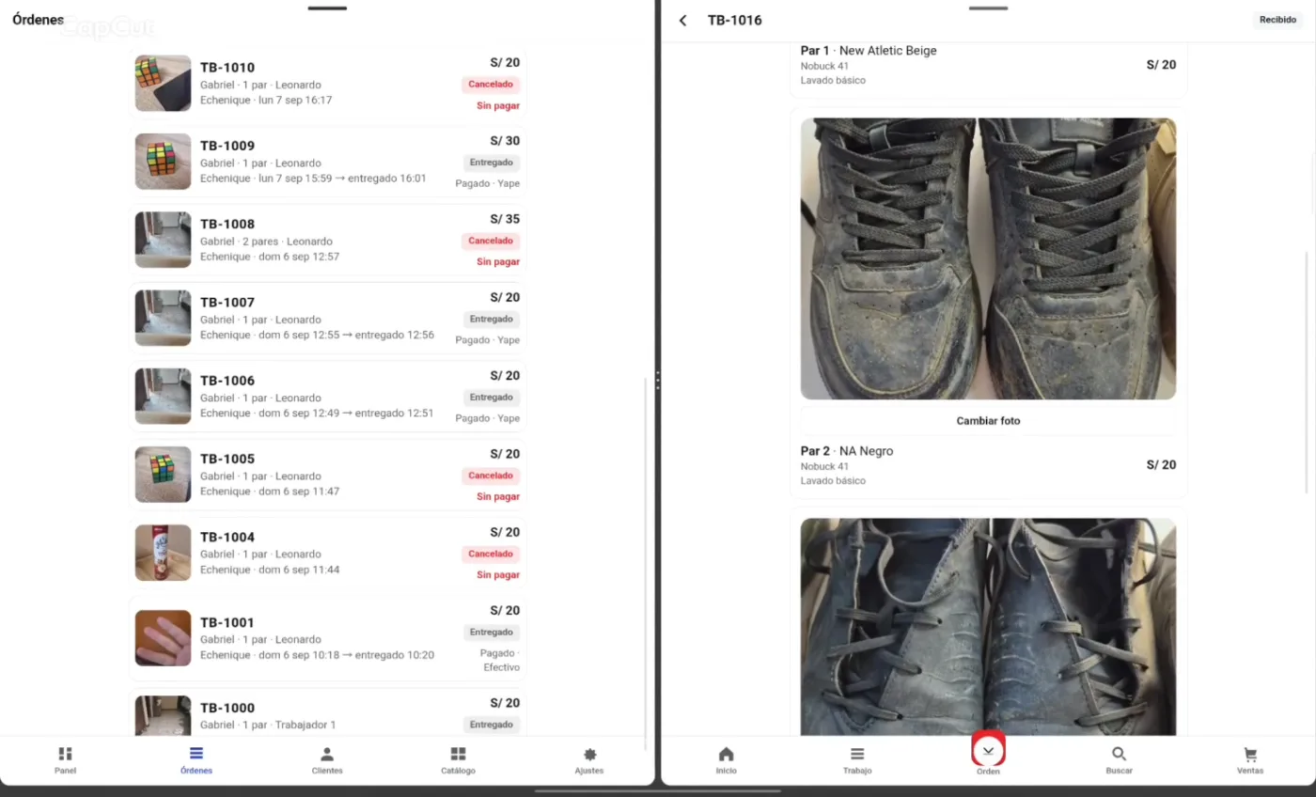The width and height of the screenshot is (1316, 797).
Task: Open the Clientes tab
Action: (327, 760)
